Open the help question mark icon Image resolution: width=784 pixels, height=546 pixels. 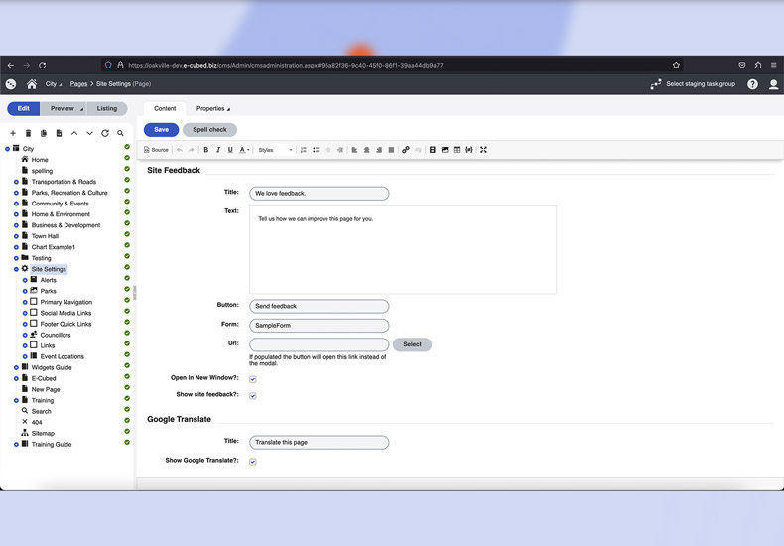coord(752,84)
